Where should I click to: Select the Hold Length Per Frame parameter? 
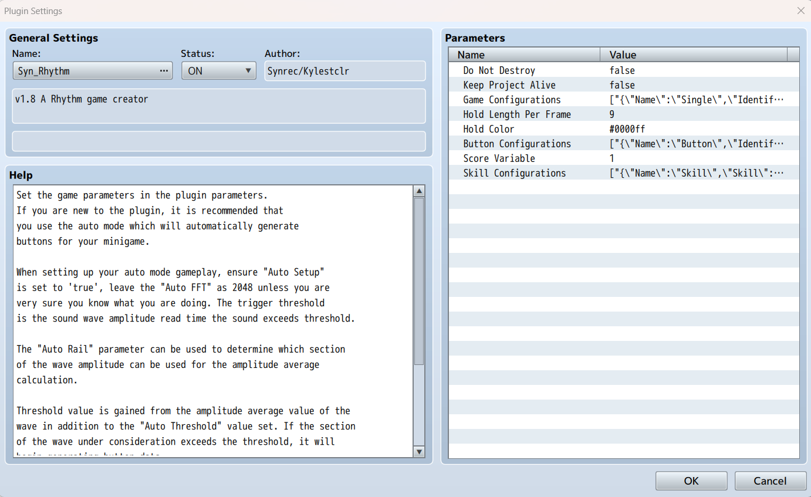(624, 114)
